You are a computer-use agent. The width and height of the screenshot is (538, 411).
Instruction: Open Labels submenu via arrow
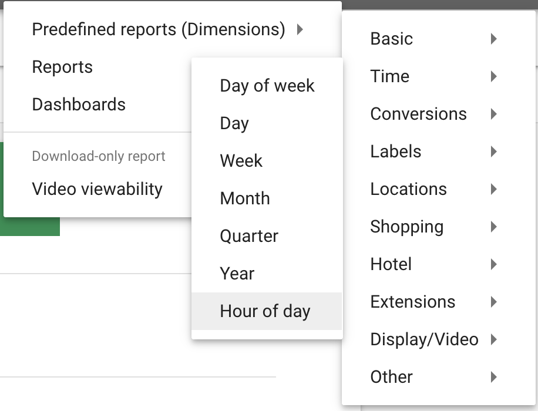(x=494, y=151)
